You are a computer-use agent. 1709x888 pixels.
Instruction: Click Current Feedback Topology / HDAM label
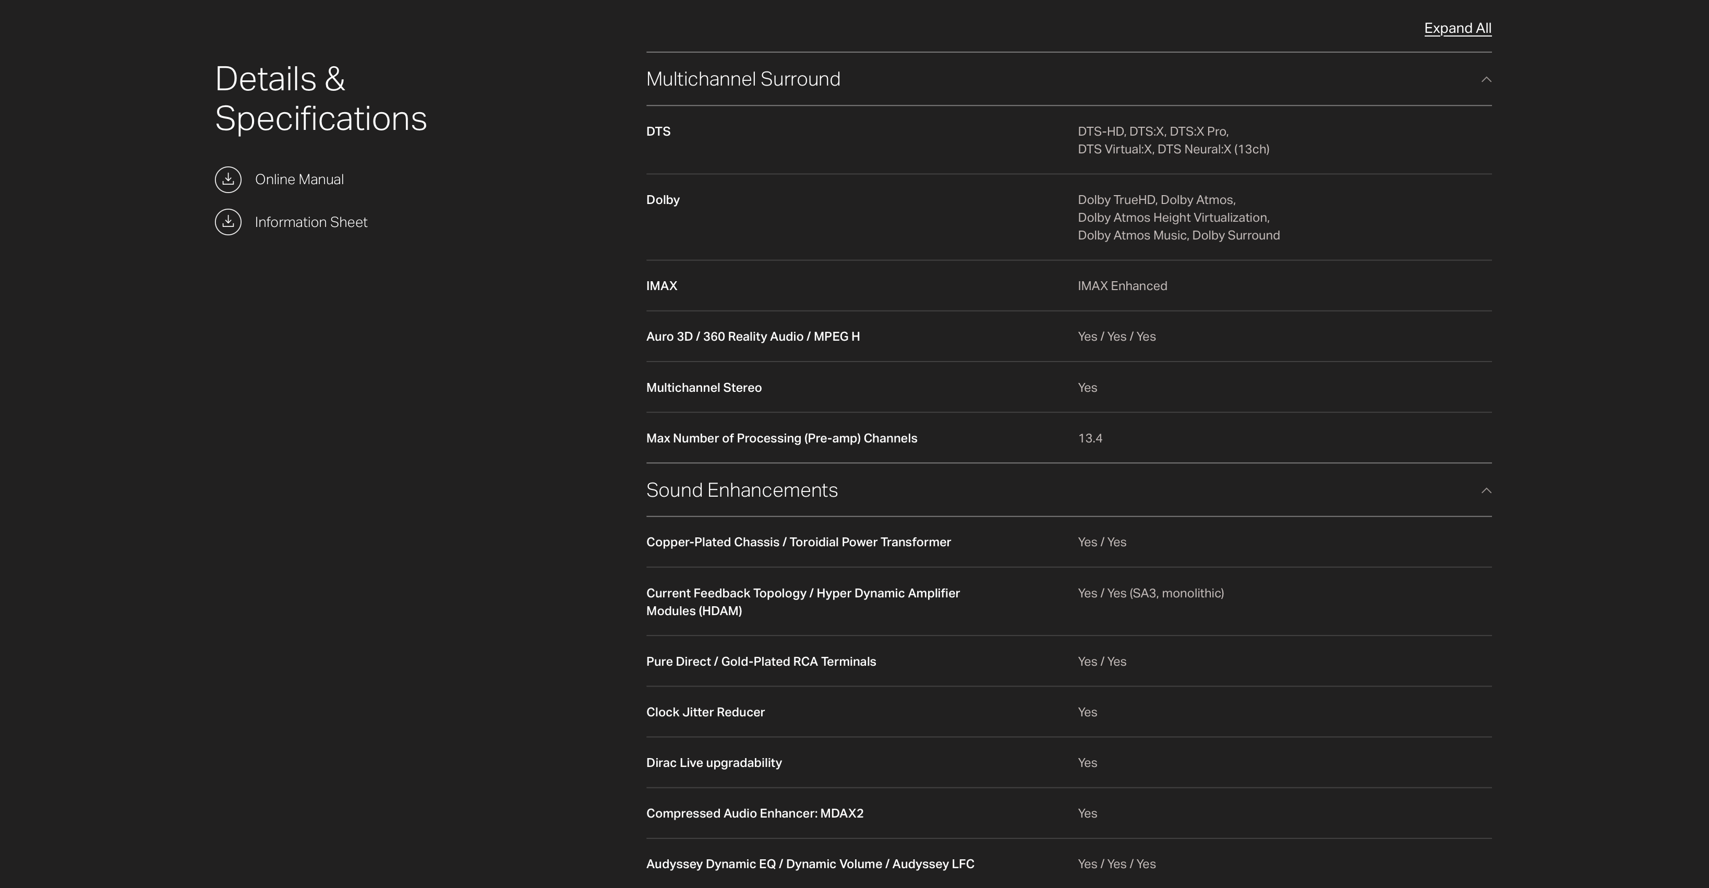click(803, 601)
